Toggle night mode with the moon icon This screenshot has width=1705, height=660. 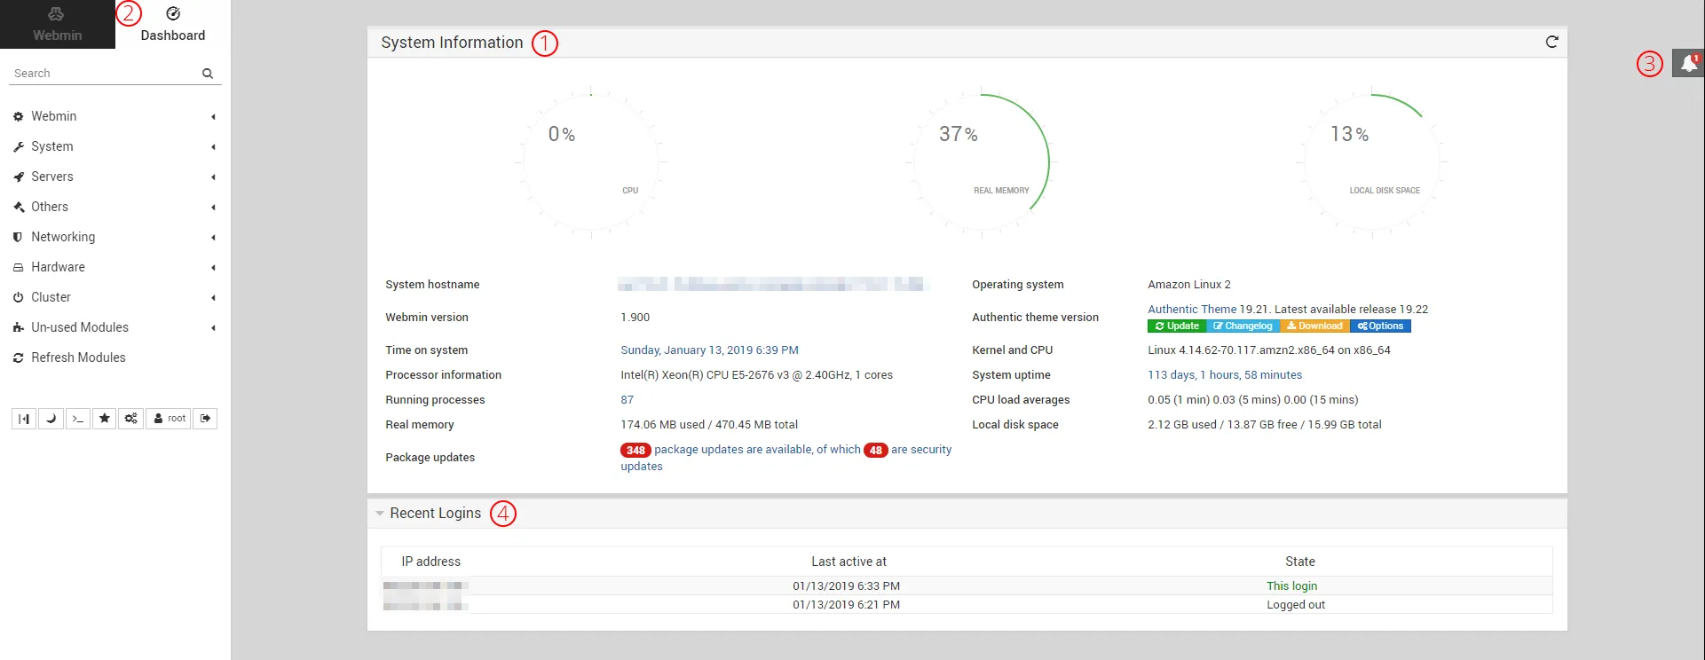pos(51,419)
